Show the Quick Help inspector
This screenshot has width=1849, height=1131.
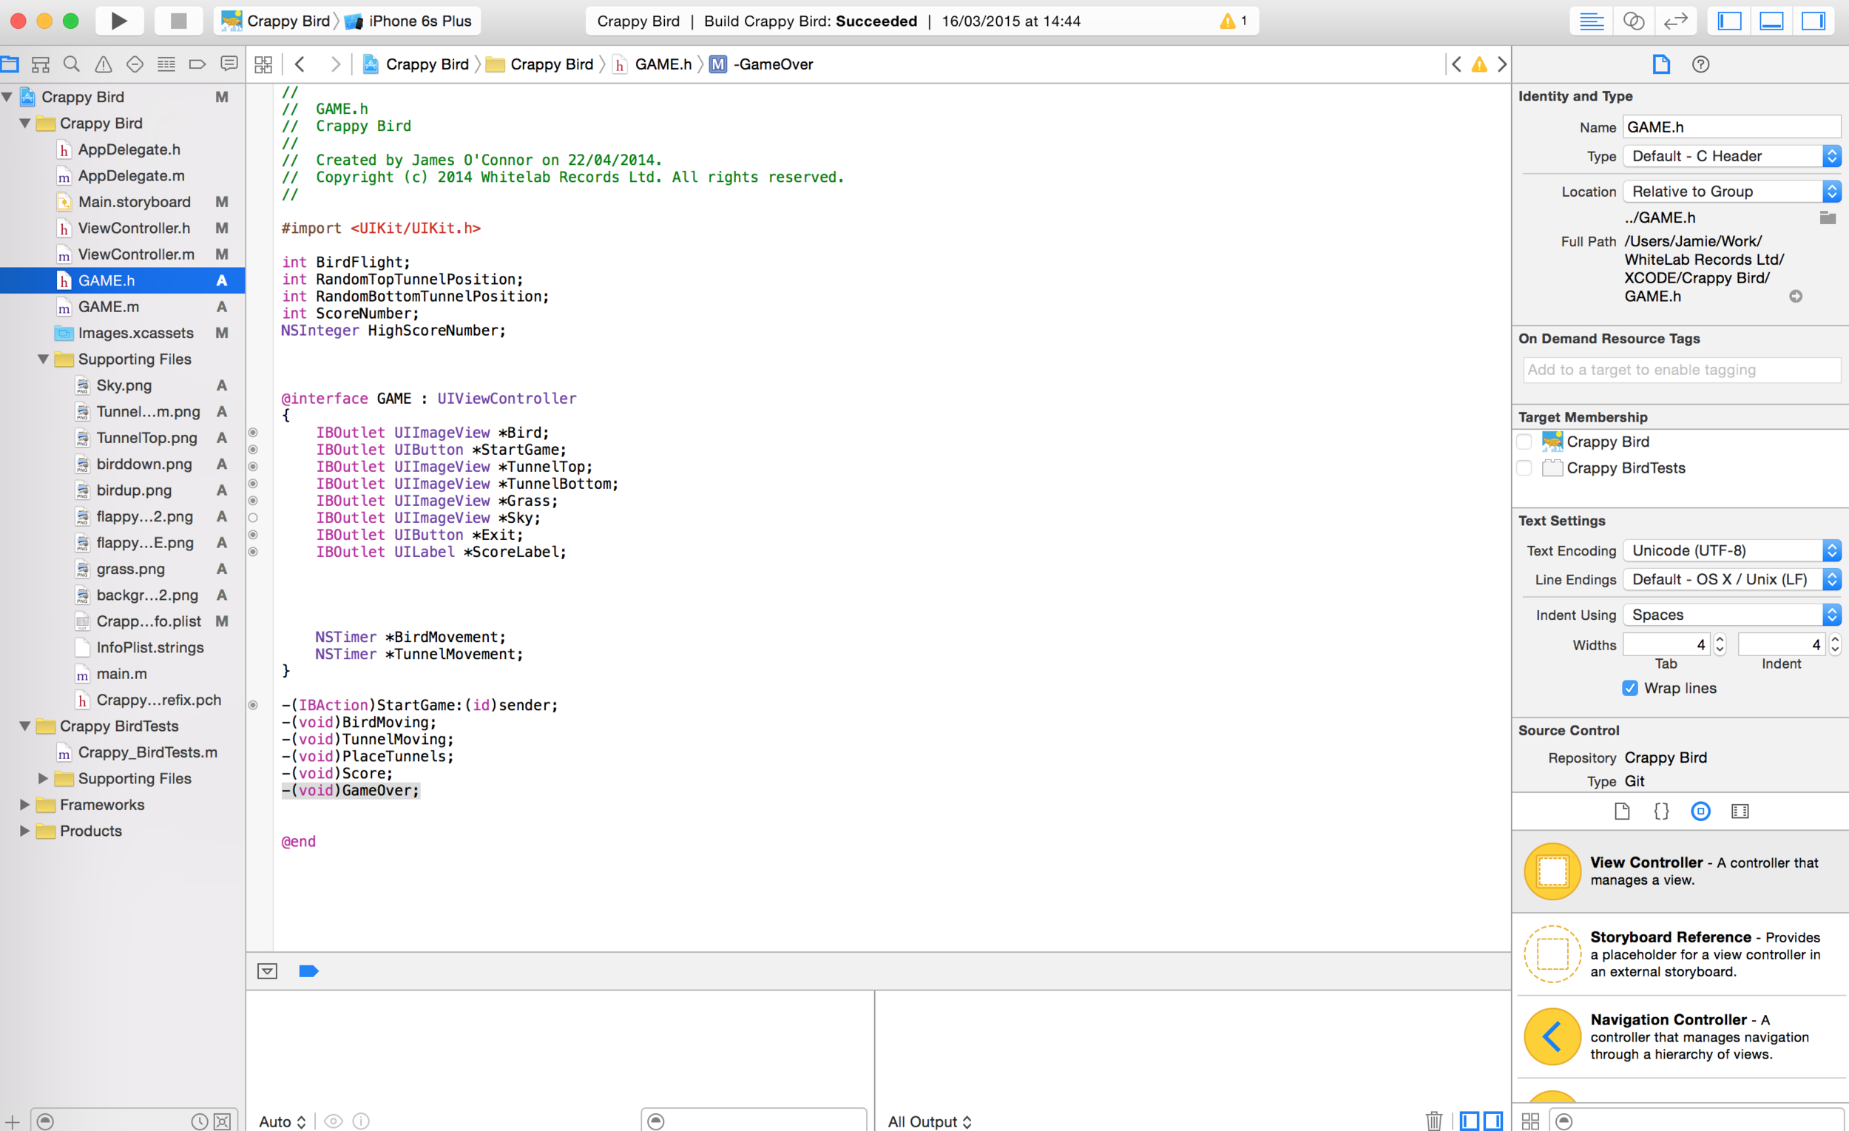(1700, 64)
